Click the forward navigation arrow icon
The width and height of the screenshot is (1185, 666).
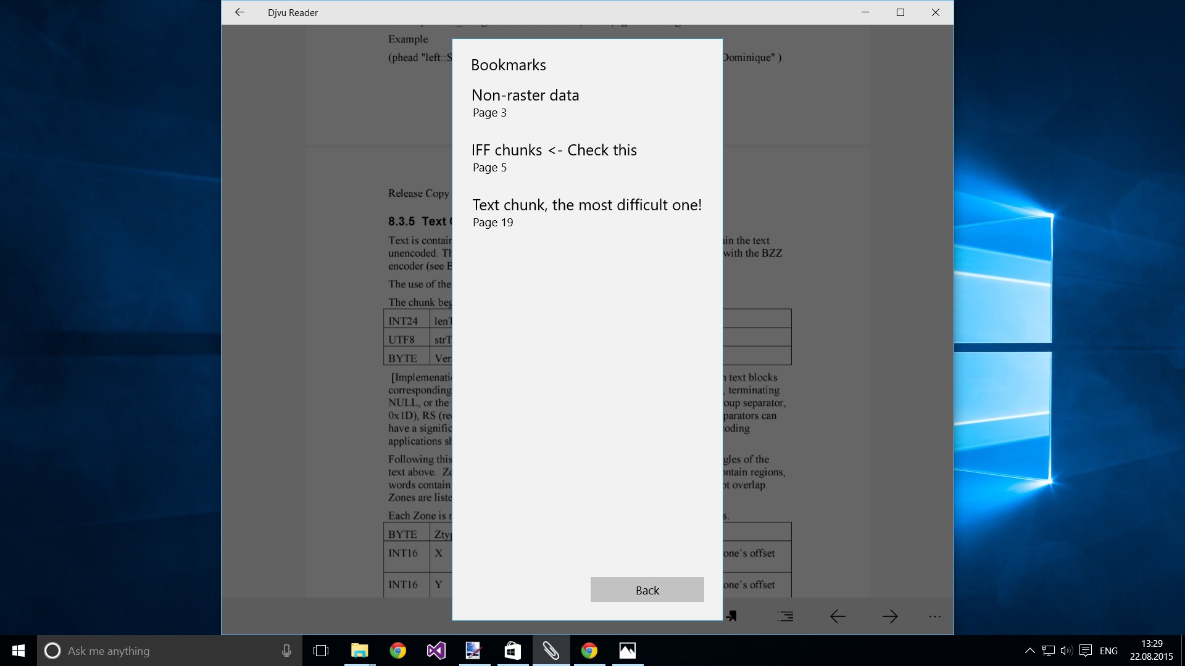(889, 617)
